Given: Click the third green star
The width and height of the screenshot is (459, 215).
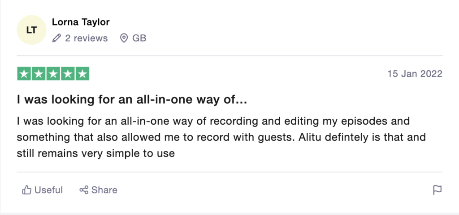Looking at the screenshot, I should coord(53,73).
